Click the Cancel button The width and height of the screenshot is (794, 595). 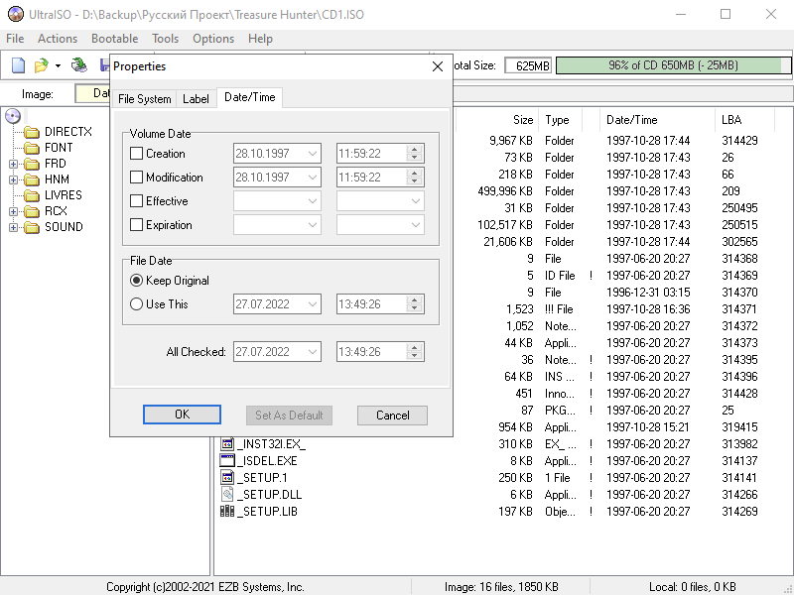coord(392,416)
